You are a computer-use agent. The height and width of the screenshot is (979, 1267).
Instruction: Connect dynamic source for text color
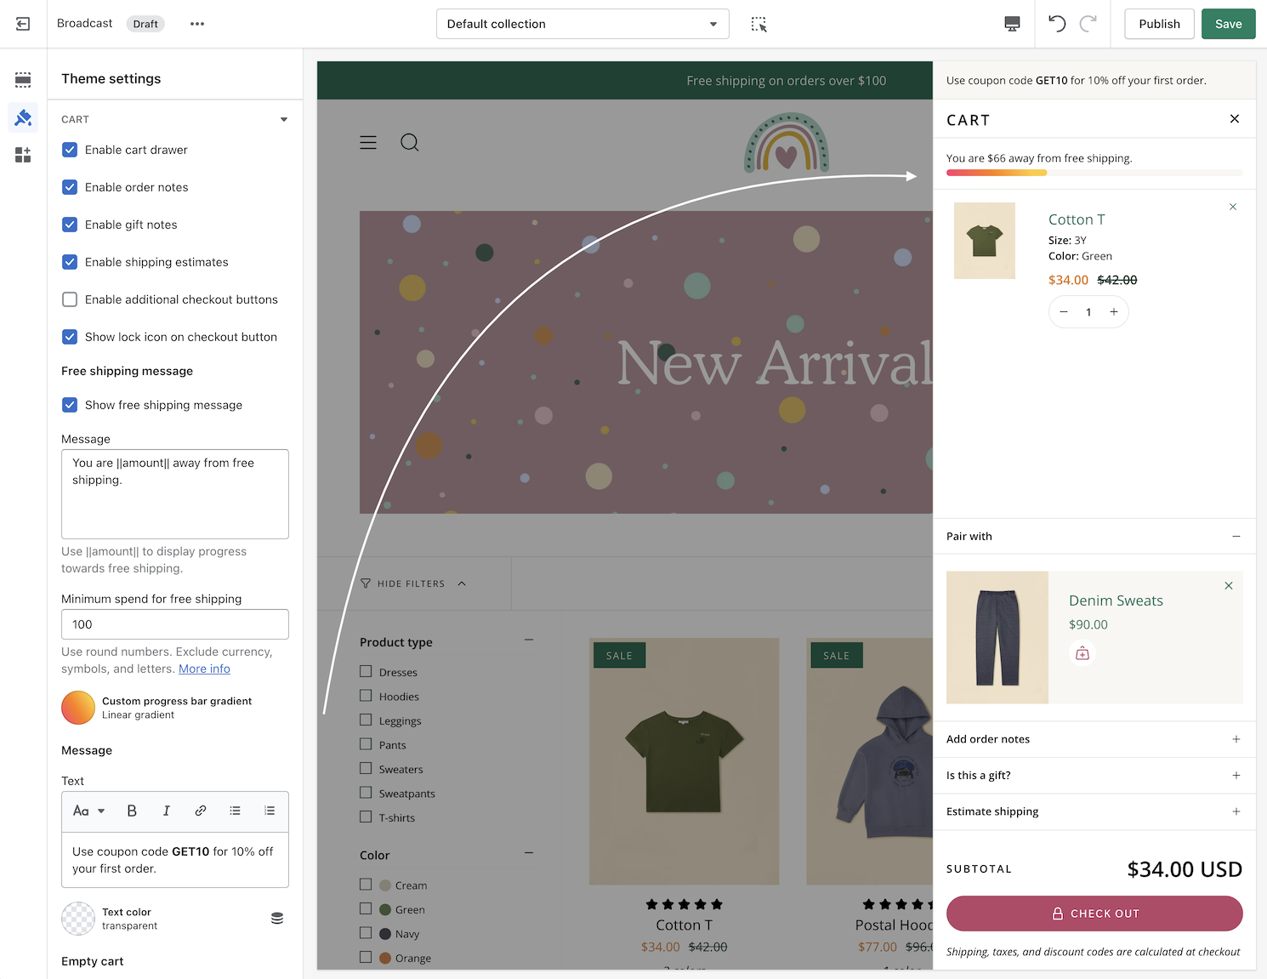(x=277, y=919)
